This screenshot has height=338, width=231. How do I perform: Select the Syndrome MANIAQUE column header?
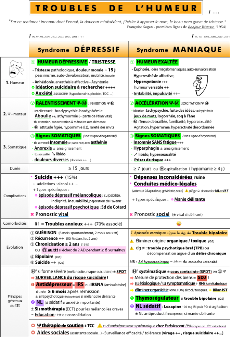[x=179, y=49]
